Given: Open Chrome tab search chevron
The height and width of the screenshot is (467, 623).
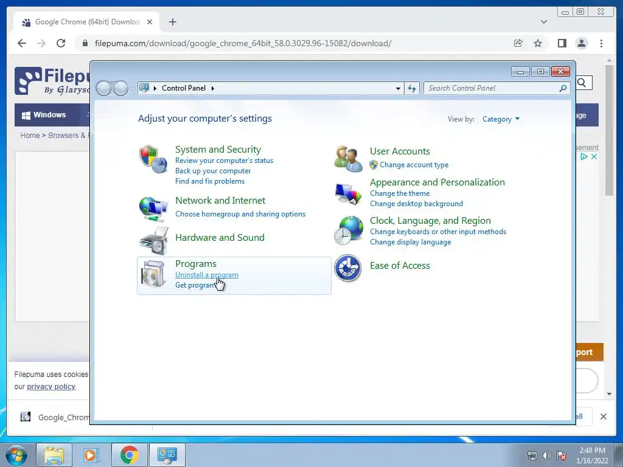Looking at the screenshot, I should tap(544, 22).
